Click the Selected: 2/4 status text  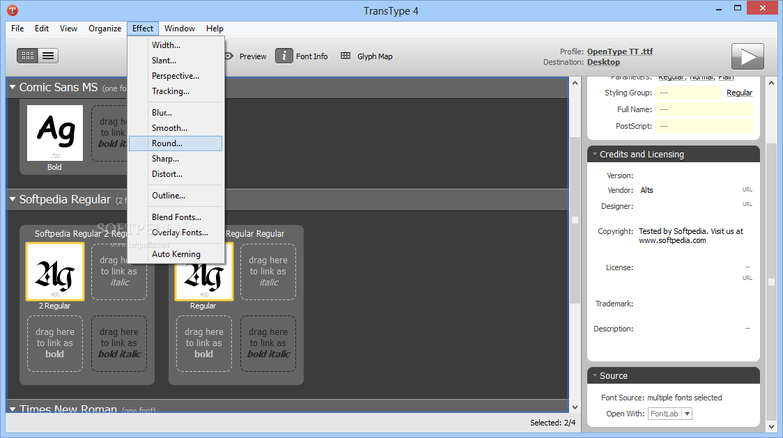click(x=552, y=423)
